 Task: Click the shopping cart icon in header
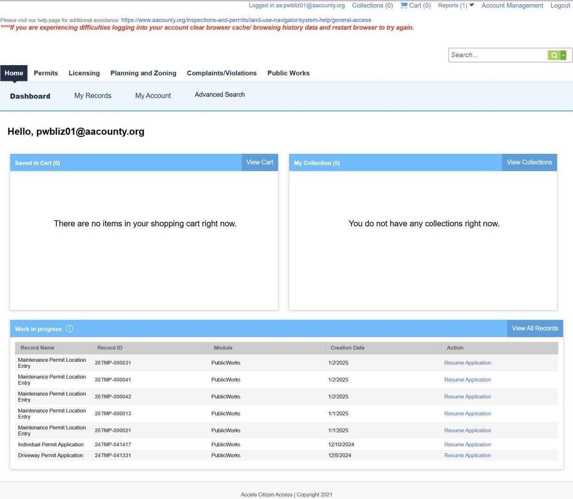pos(404,6)
